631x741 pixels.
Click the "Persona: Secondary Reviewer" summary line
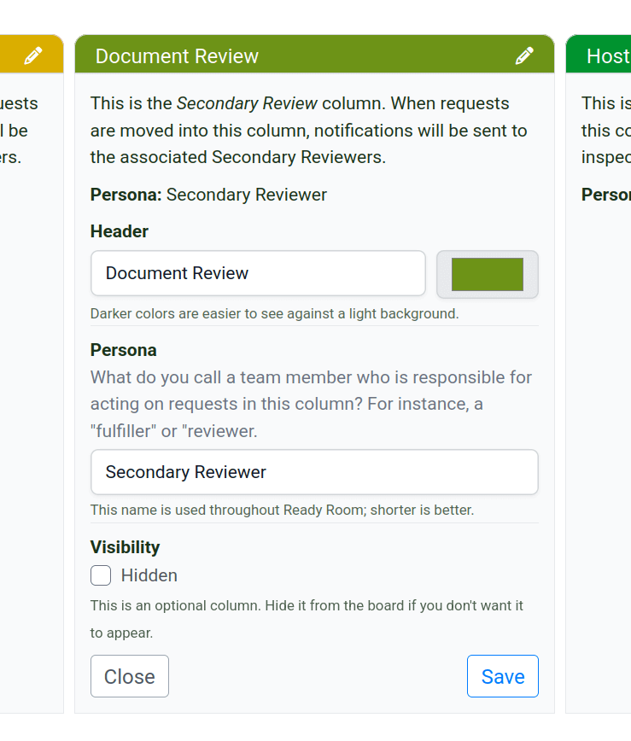click(x=208, y=195)
